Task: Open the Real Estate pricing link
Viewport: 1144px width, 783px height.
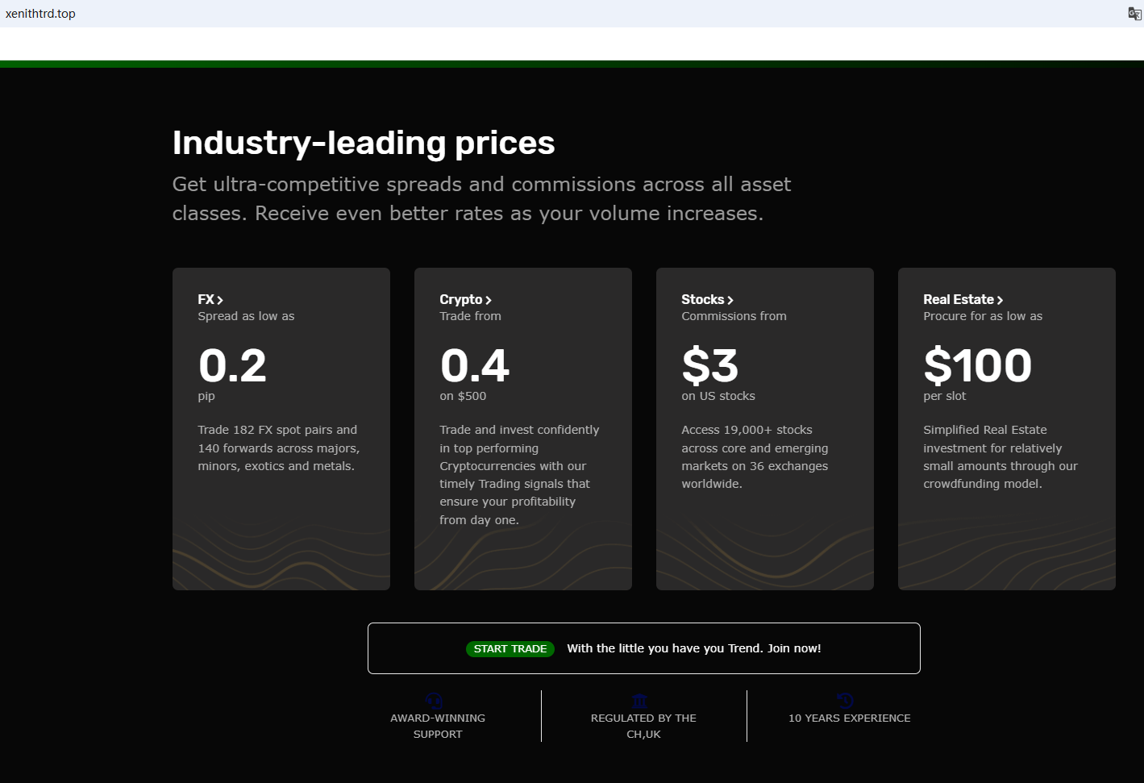Action: [959, 299]
